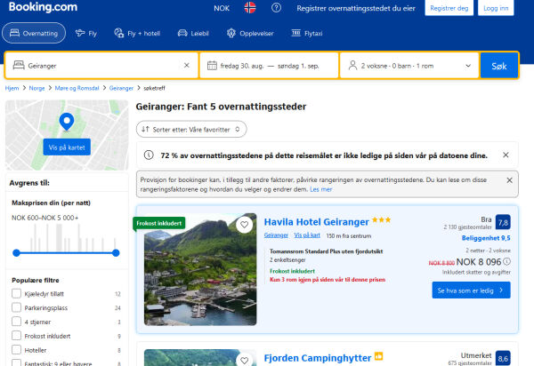This screenshot has width=534, height=366.
Task: Tick the Fantastisk: 9 eller høyere filter
Action: coord(16,362)
